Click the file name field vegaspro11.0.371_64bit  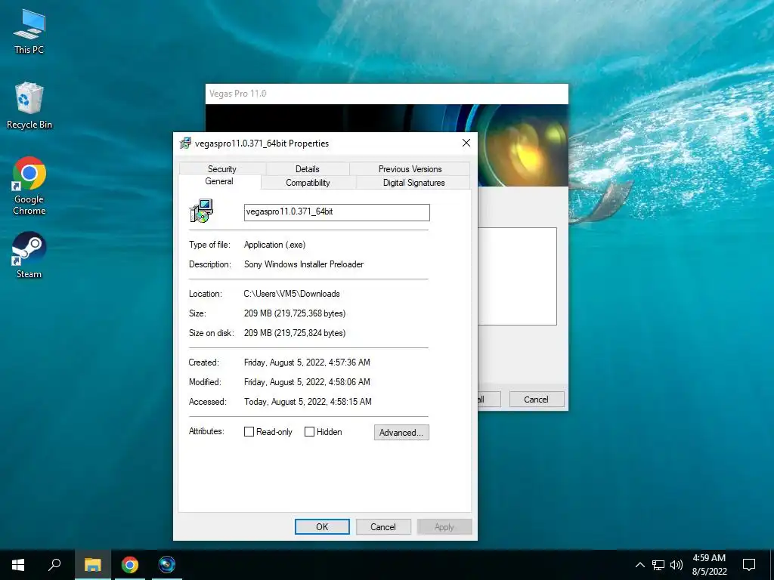[336, 212]
